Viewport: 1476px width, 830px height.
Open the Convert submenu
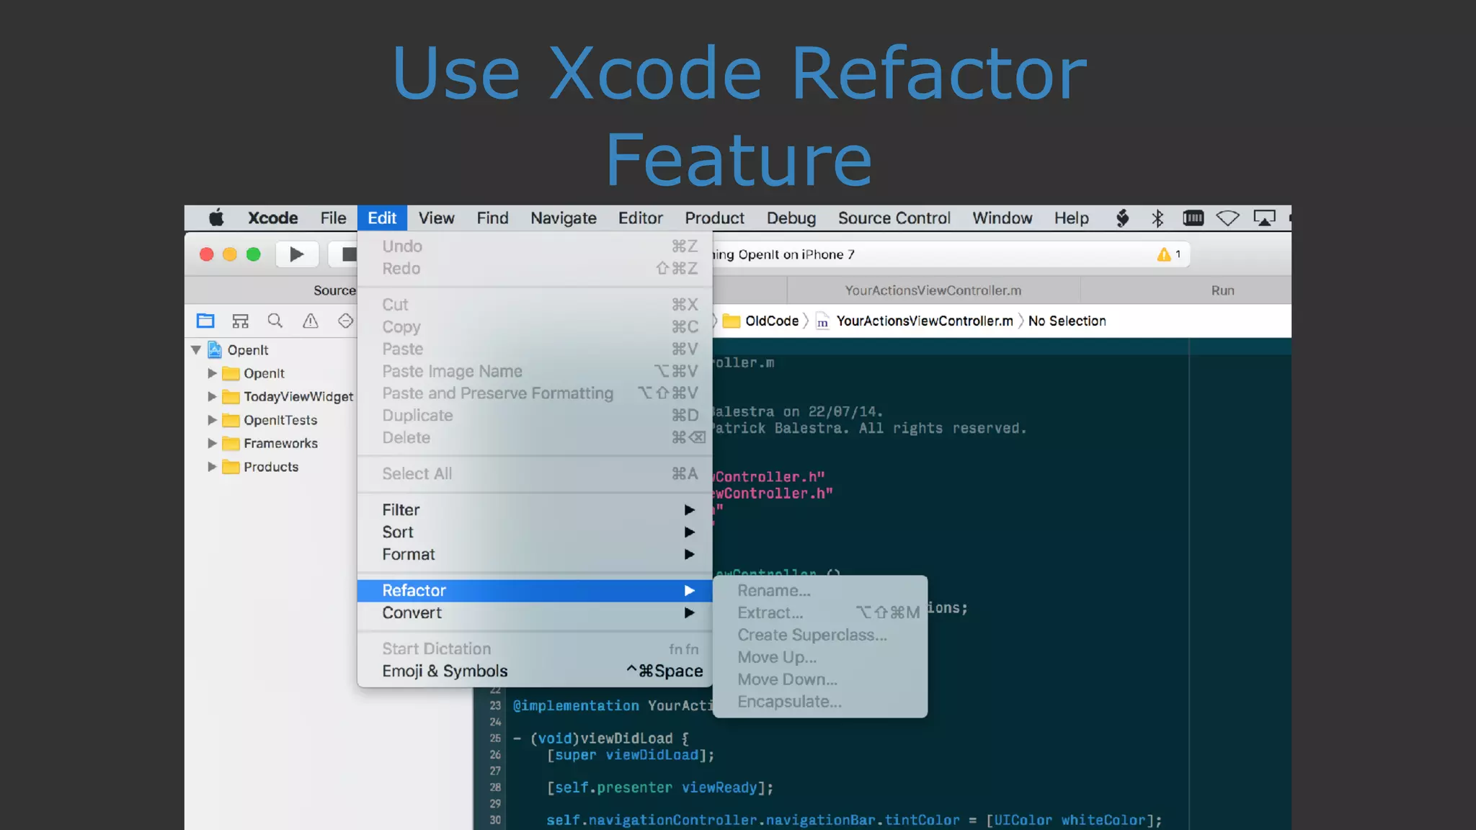[535, 613]
